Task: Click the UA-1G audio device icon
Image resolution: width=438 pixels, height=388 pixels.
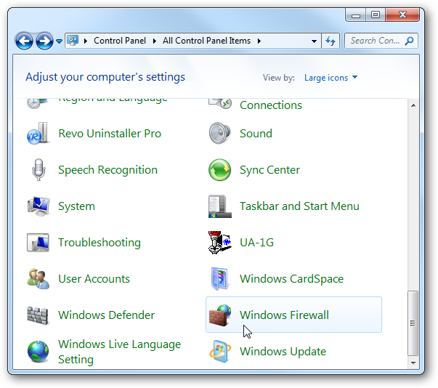Action: pyautogui.click(x=219, y=242)
